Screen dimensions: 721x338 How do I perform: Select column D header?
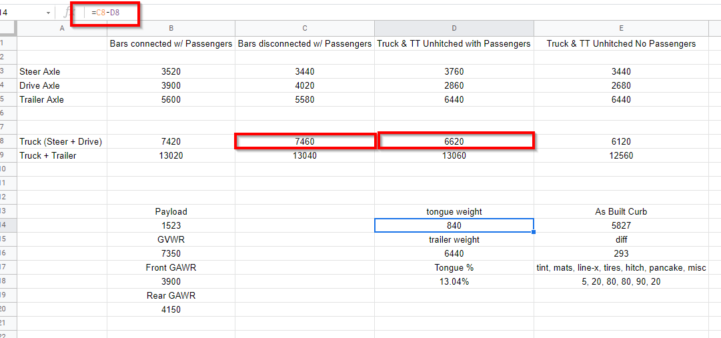(x=454, y=28)
